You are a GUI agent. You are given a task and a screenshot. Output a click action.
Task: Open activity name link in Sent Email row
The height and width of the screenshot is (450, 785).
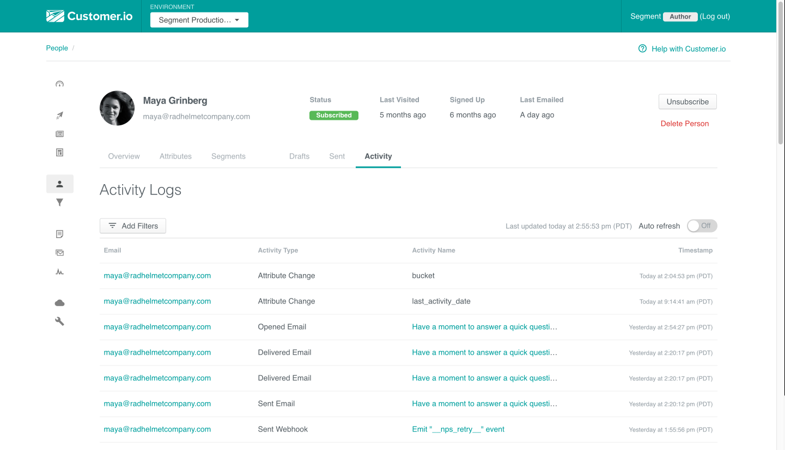[x=485, y=404]
